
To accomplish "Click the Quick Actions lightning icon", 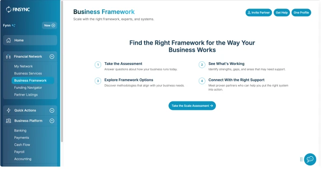I will point(9,110).
